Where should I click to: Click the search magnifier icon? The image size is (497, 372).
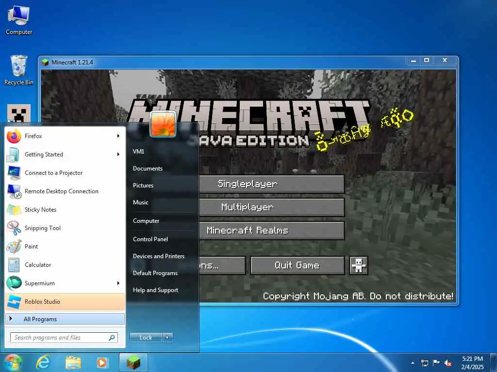(112, 338)
